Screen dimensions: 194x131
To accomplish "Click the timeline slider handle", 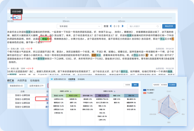I will click(17, 18).
